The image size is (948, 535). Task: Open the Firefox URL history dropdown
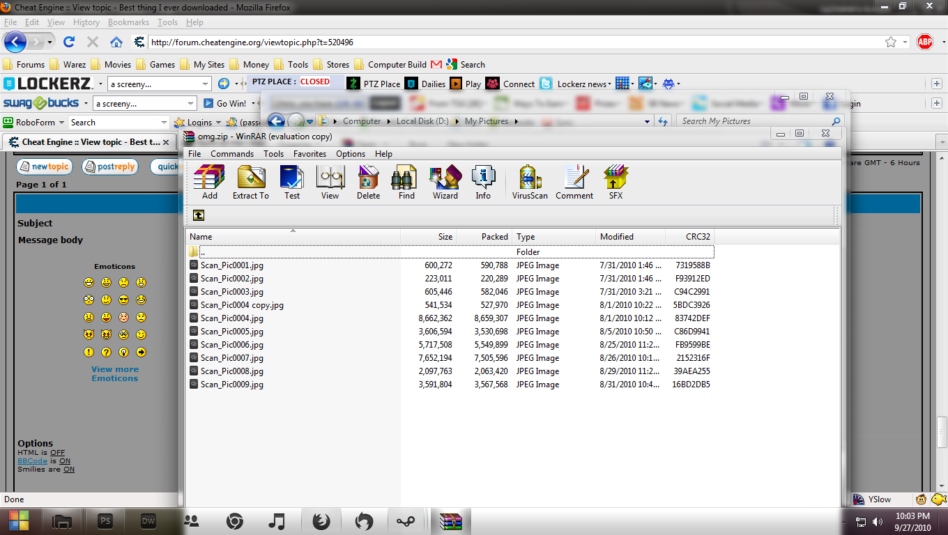[x=905, y=42]
